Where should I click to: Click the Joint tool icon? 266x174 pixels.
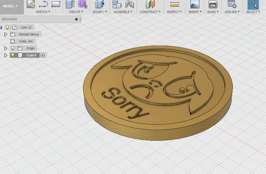130,4
